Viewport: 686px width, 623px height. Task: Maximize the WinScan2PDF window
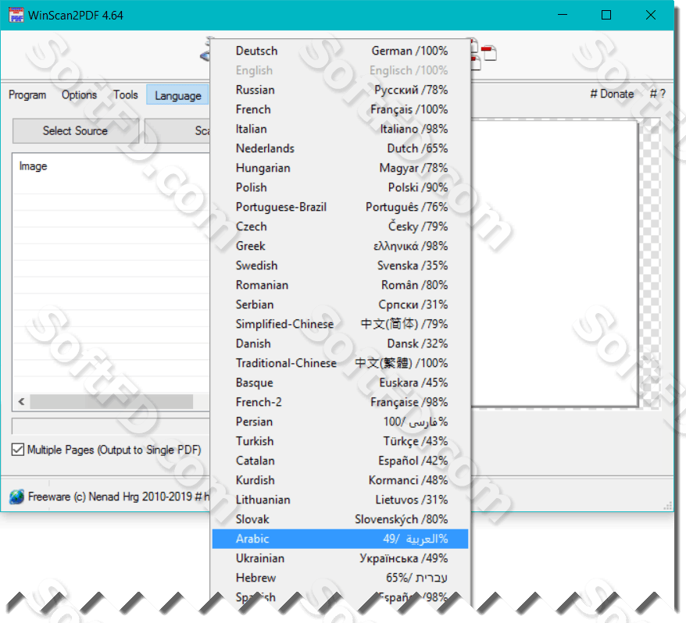click(606, 15)
